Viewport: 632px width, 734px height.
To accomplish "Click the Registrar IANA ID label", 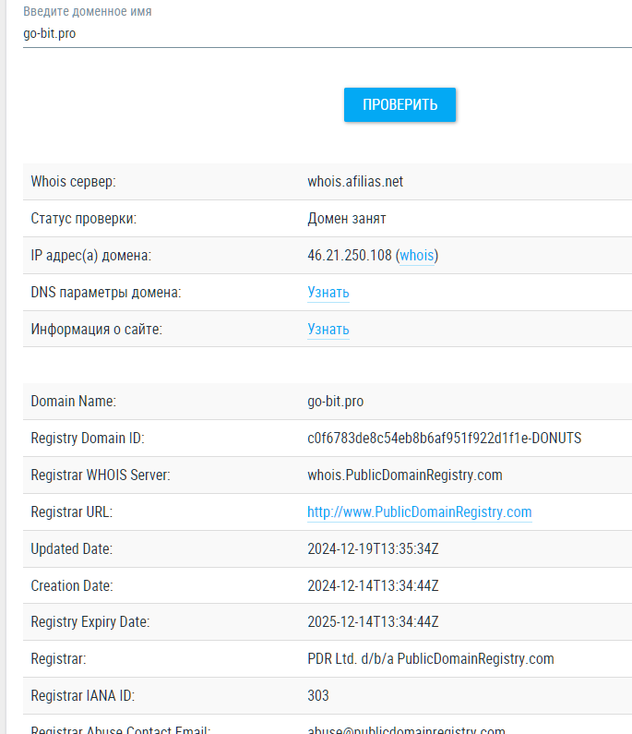I will point(83,696).
